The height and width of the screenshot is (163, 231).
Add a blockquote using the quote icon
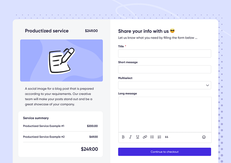pyautogui.click(x=167, y=137)
